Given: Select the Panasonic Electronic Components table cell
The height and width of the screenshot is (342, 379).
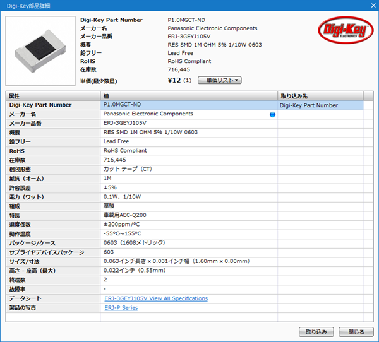Looking at the screenshot, I should [x=189, y=114].
